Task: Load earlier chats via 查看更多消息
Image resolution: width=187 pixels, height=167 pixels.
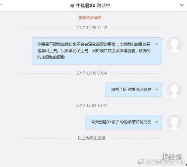Action: point(90,18)
